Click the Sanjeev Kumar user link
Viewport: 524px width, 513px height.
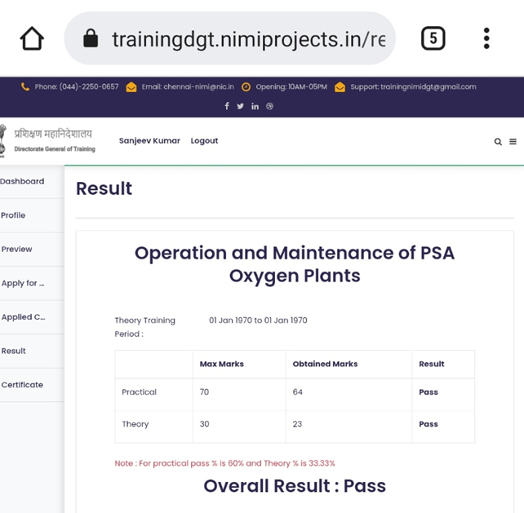(149, 140)
